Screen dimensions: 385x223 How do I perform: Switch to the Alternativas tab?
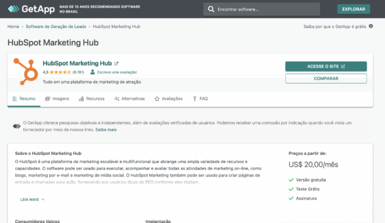tap(129, 98)
